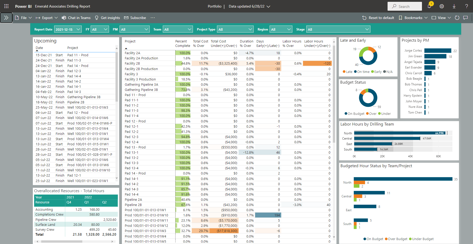Open the Stage filter dropdown
Screen dimensions: 473x244
point(338,29)
